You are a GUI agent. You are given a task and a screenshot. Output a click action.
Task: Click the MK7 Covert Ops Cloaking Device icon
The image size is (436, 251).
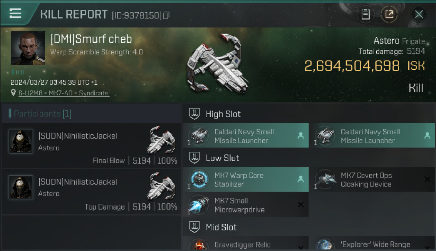(326, 180)
